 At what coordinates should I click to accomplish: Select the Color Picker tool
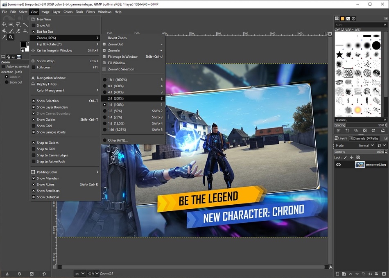pyautogui.click(x=4, y=37)
